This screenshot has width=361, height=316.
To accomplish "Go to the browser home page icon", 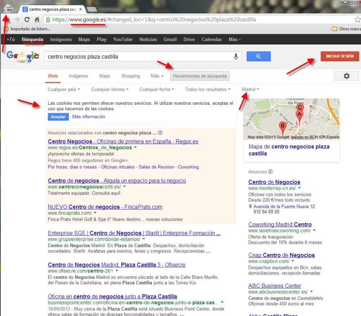I will coord(37,20).
